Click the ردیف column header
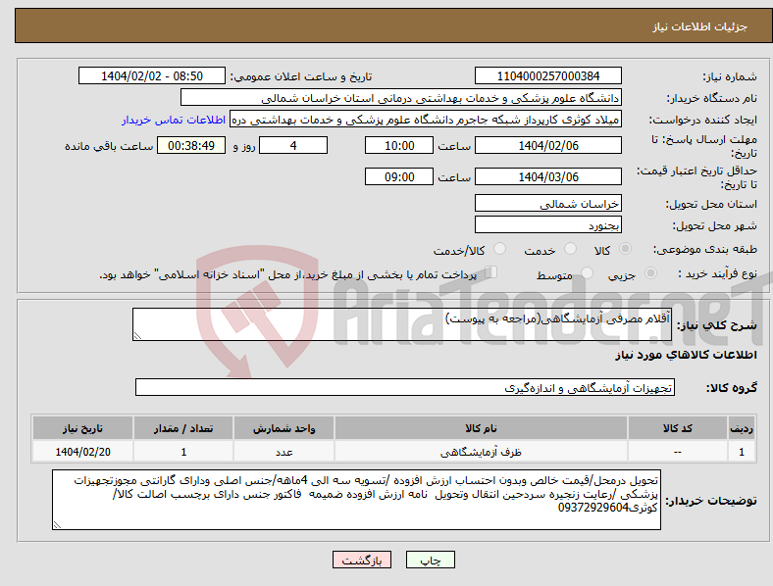 pyautogui.click(x=742, y=428)
